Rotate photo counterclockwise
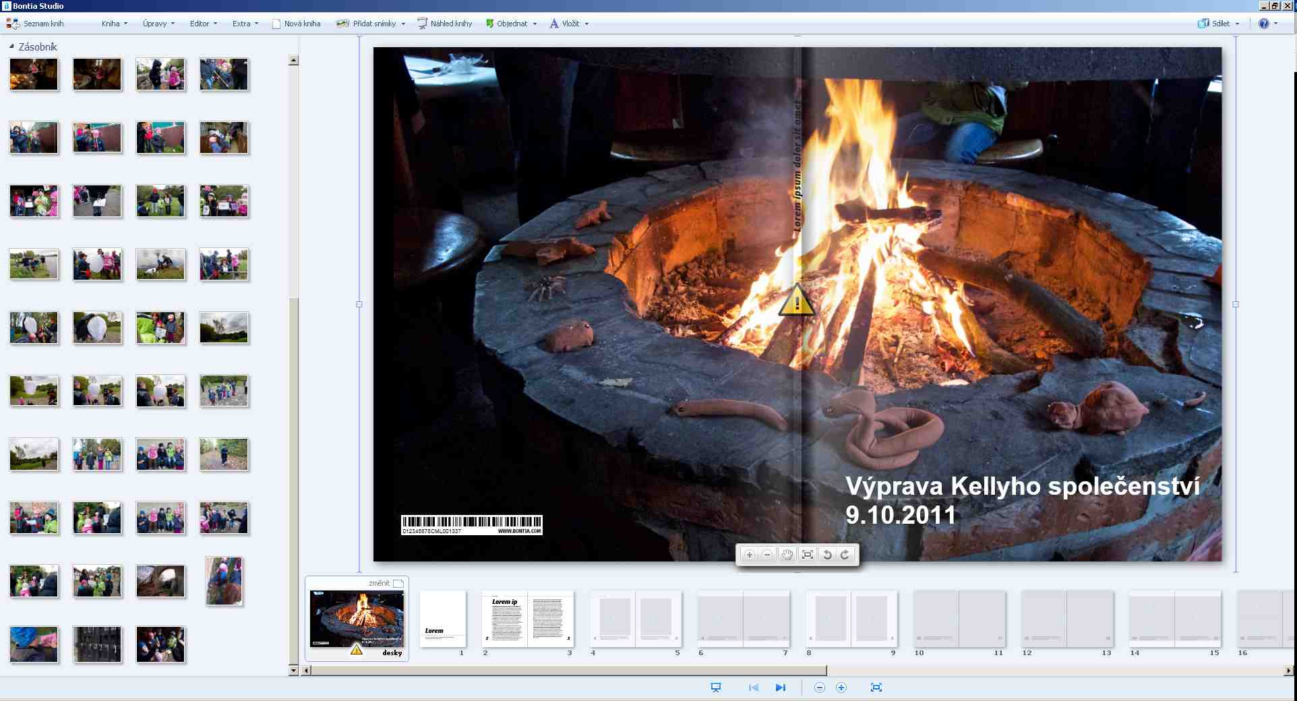 click(x=826, y=555)
